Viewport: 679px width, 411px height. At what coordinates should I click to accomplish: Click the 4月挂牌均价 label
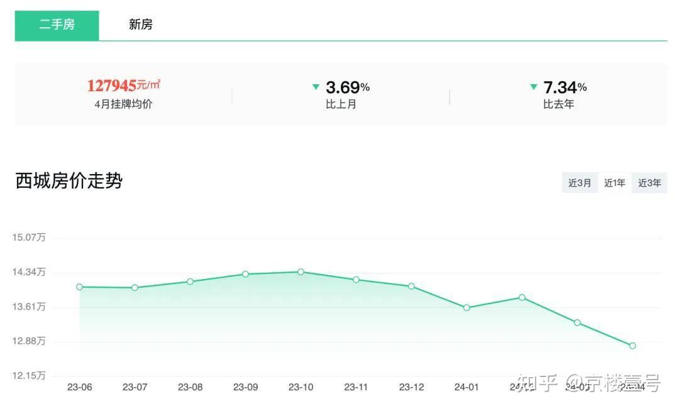[123, 104]
